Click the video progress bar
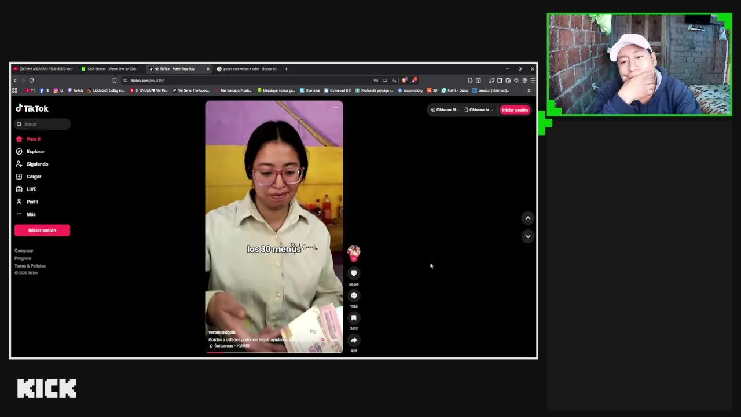Image resolution: width=741 pixels, height=417 pixels. (274, 352)
